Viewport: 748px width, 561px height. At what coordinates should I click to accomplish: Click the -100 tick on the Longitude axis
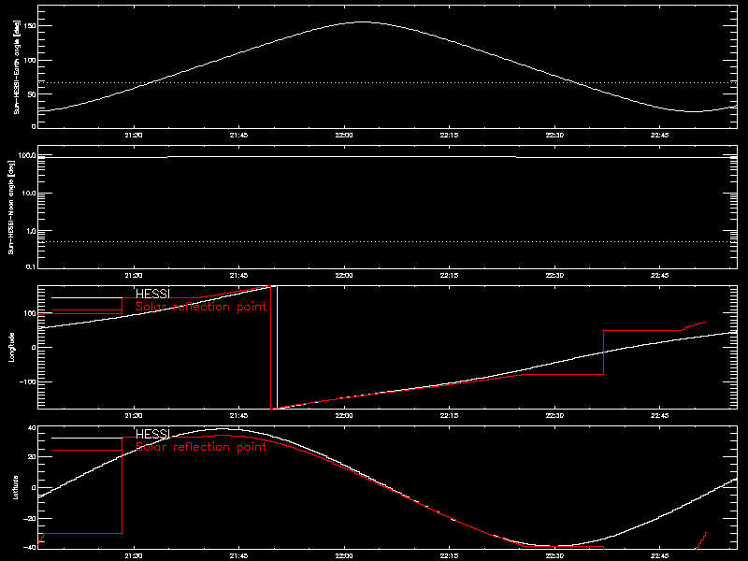[28, 382]
